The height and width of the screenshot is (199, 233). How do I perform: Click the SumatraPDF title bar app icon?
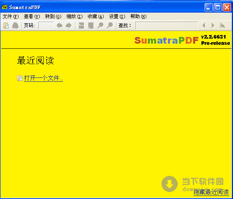(x=4, y=7)
